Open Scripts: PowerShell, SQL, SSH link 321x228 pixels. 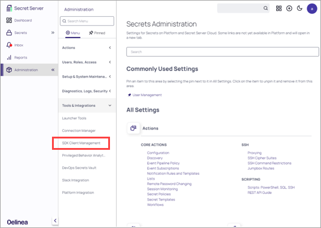pyautogui.click(x=271, y=187)
